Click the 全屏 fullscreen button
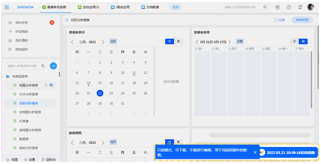The height and width of the screenshot is (164, 321). click(x=280, y=20)
